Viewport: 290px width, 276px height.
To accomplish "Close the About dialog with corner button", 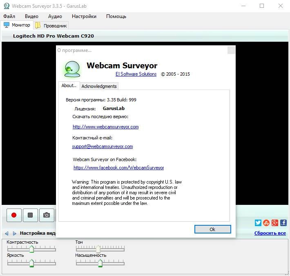I will click(x=231, y=50).
